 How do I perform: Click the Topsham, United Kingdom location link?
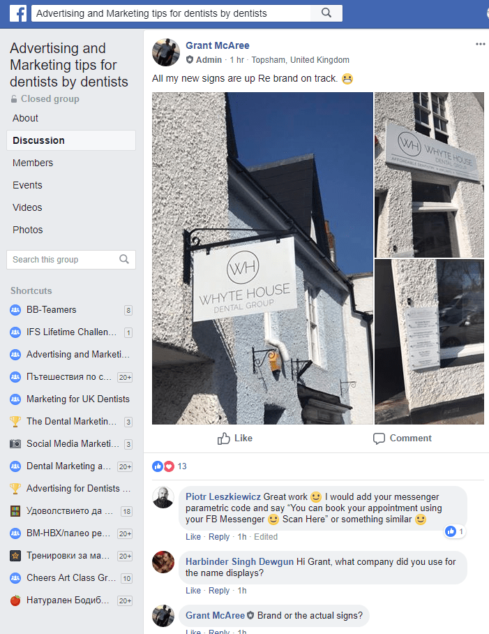pyautogui.click(x=301, y=60)
